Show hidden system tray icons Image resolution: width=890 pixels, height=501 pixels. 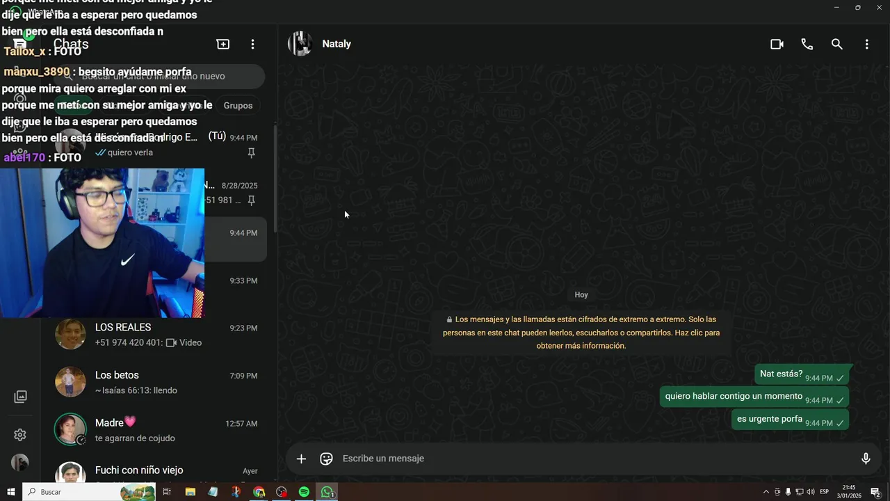[x=766, y=492]
